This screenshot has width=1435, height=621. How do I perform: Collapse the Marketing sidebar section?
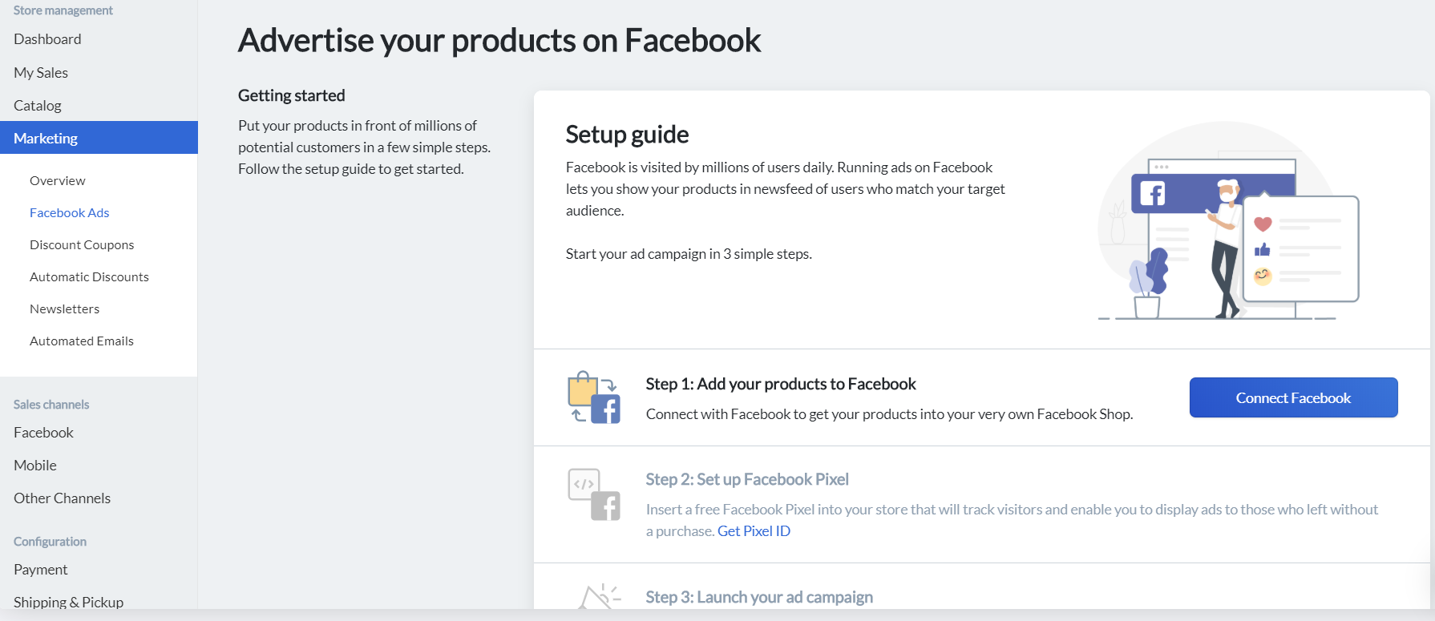46,139
